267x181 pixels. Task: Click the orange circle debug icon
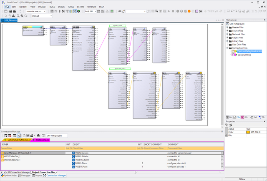coord(189,11)
